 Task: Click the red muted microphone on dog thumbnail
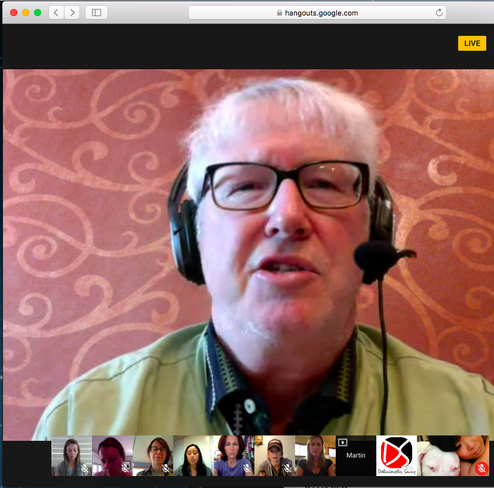[x=481, y=468]
